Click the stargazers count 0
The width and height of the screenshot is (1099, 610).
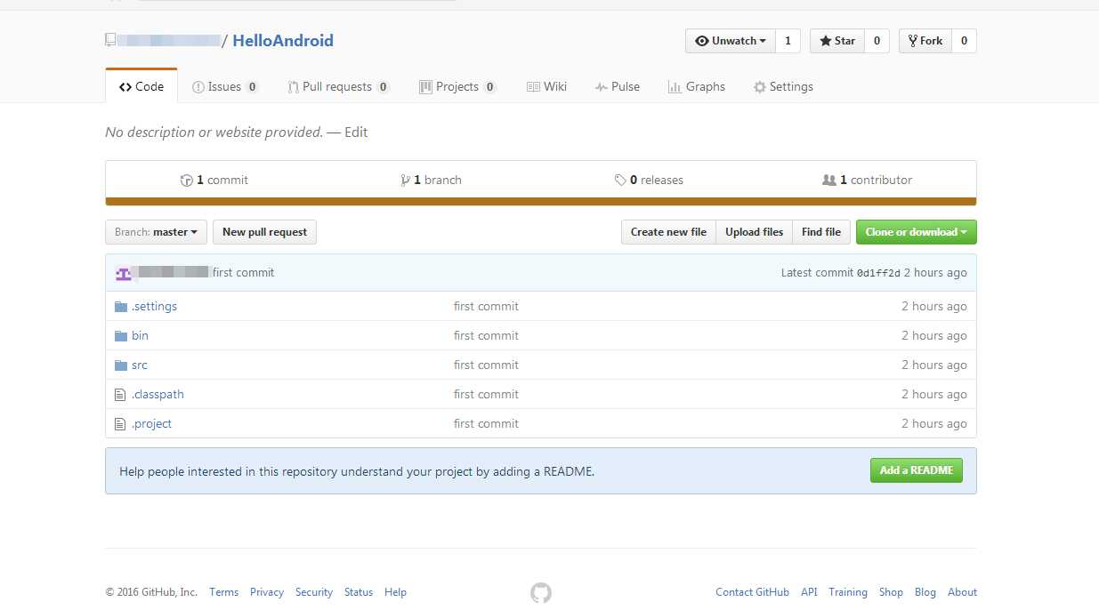click(x=877, y=41)
